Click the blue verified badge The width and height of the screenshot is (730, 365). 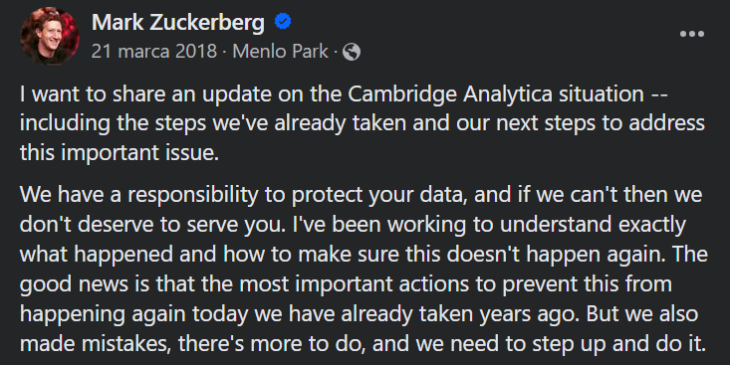click(283, 22)
